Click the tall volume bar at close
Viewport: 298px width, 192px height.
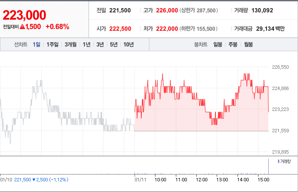pyautogui.click(x=268, y=166)
